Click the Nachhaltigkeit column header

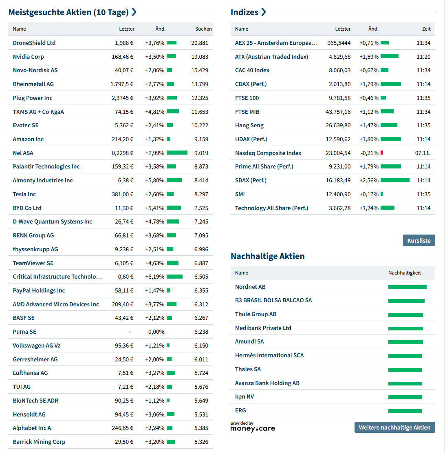[x=404, y=273]
